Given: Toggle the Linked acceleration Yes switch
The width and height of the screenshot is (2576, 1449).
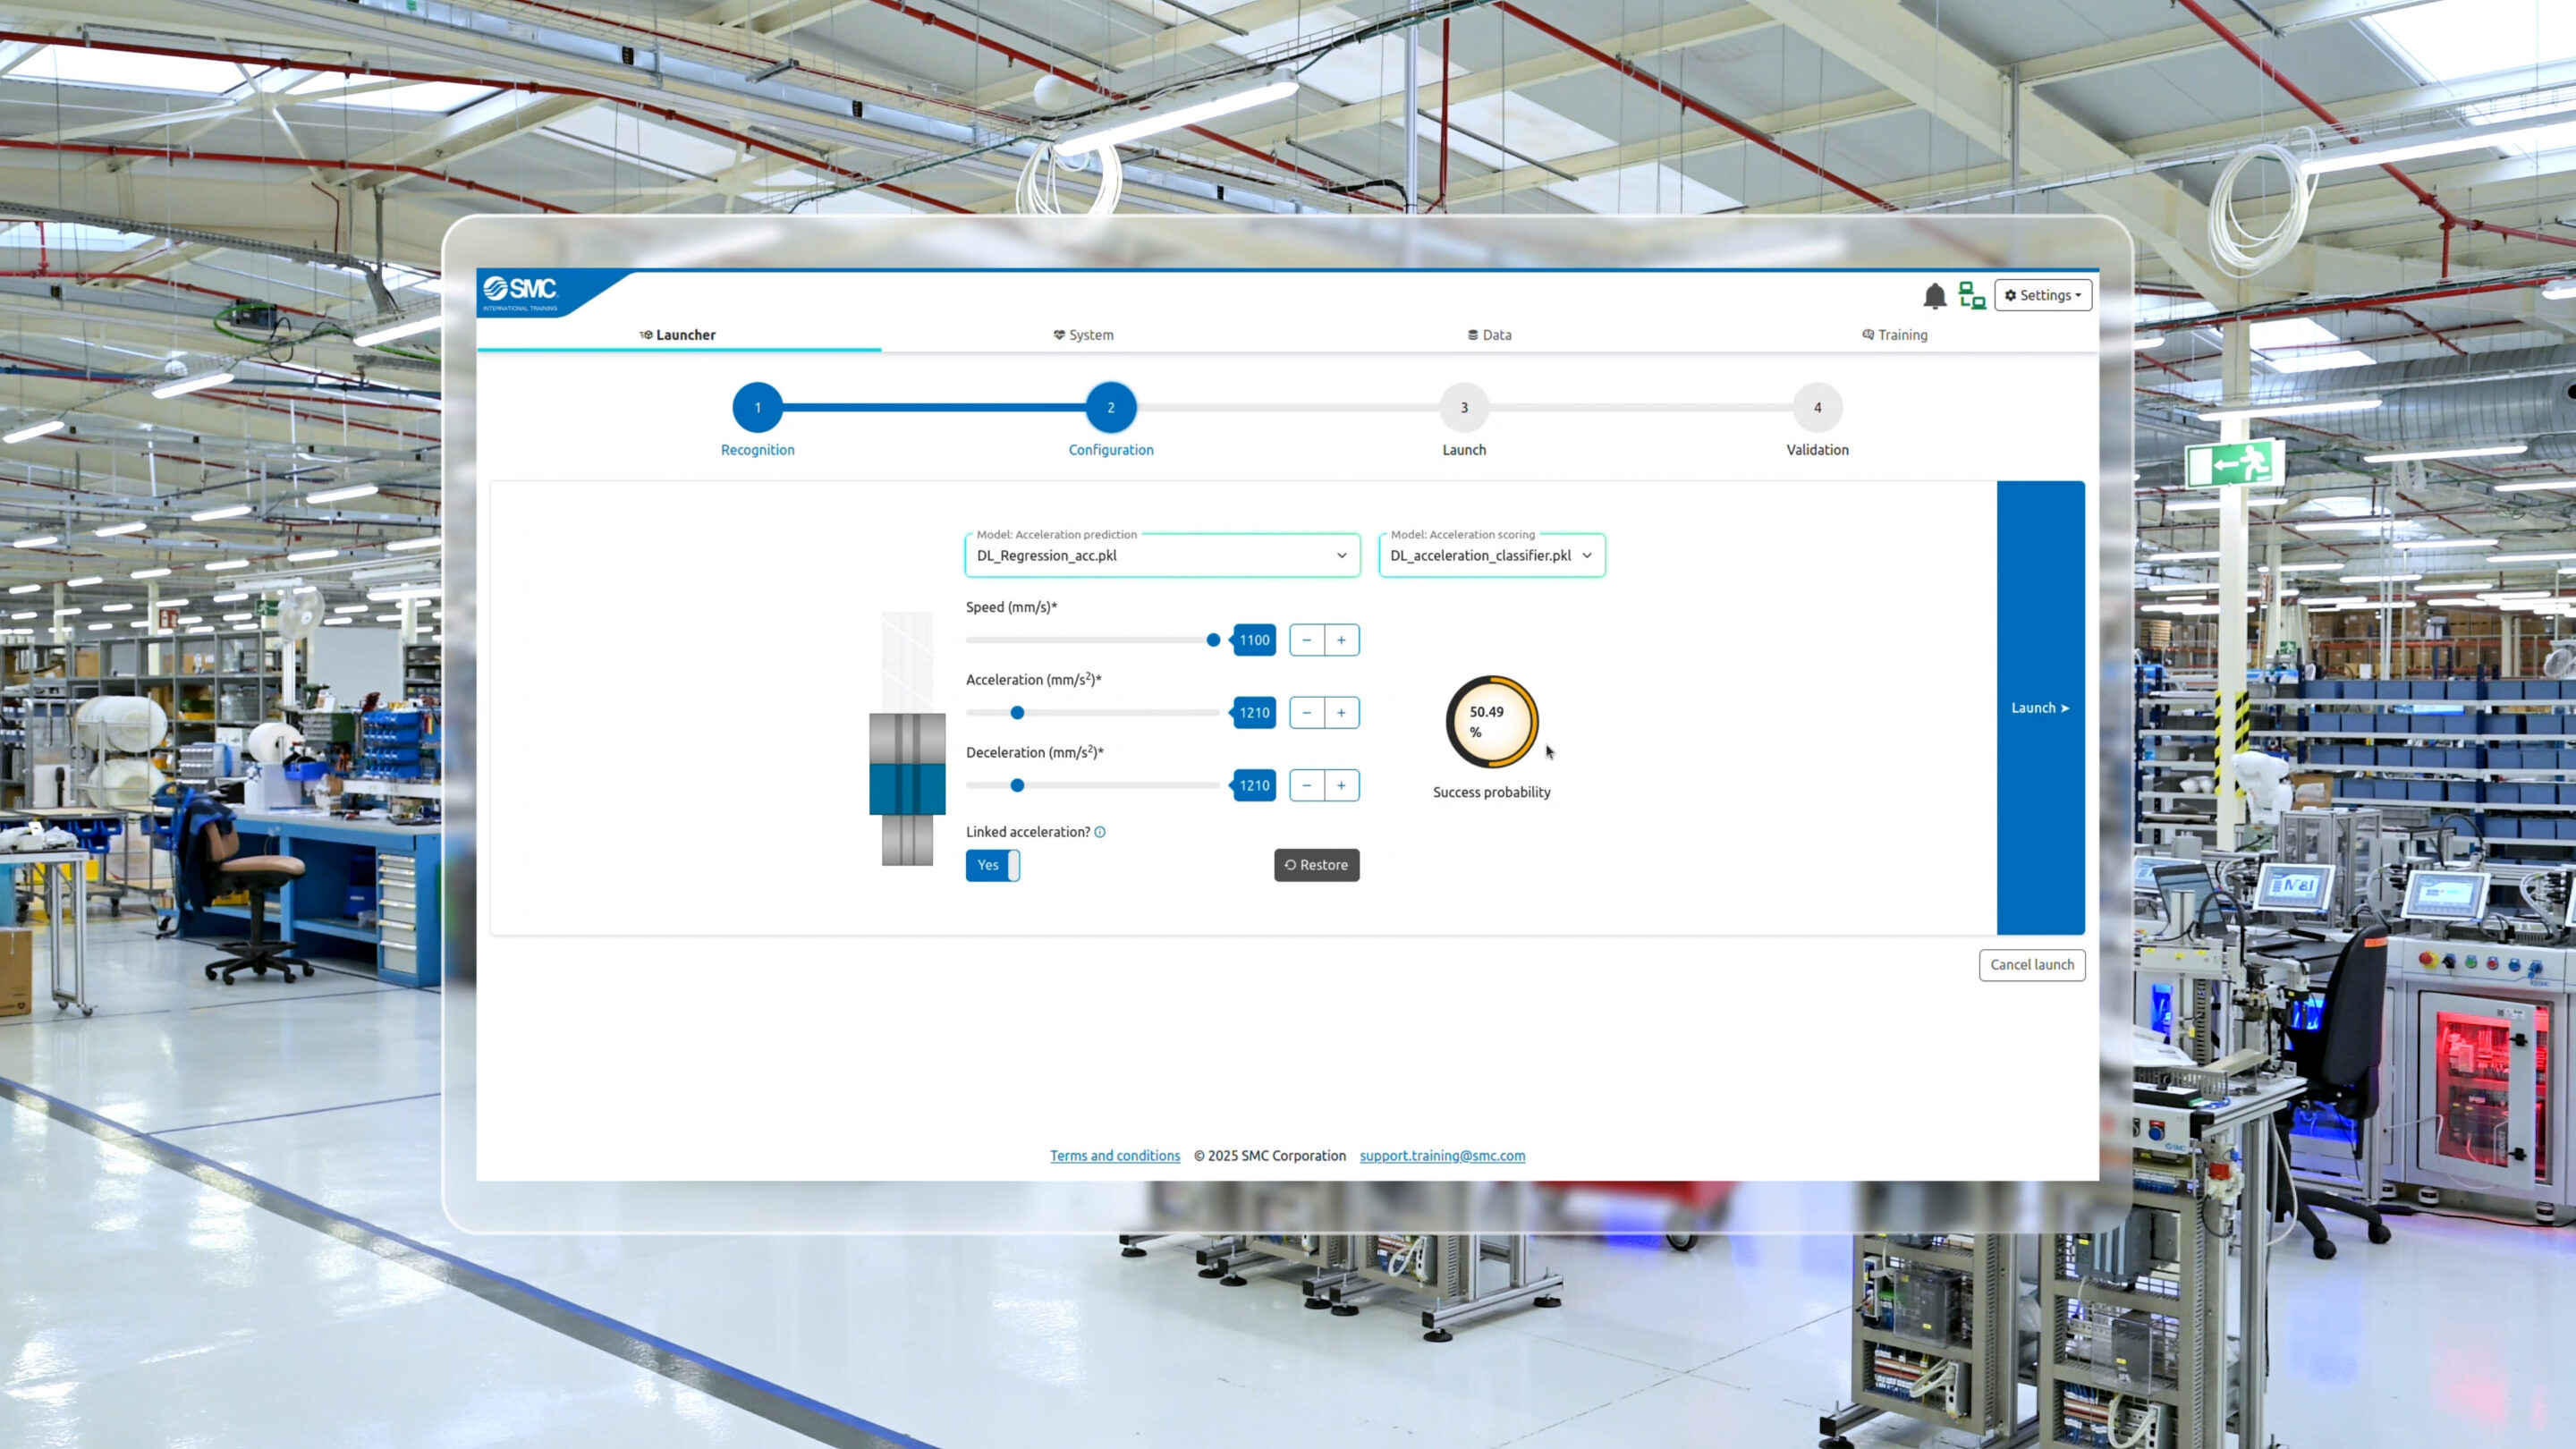Looking at the screenshot, I should click(992, 865).
